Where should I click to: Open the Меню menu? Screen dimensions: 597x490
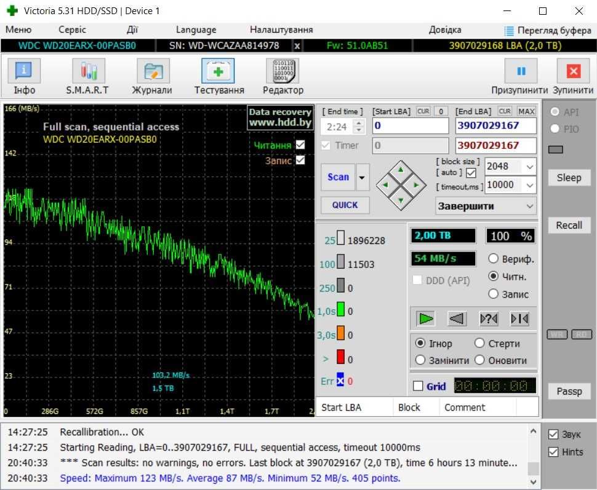point(18,30)
